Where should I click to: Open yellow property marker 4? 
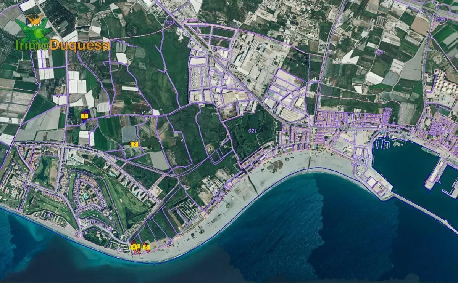134,247
